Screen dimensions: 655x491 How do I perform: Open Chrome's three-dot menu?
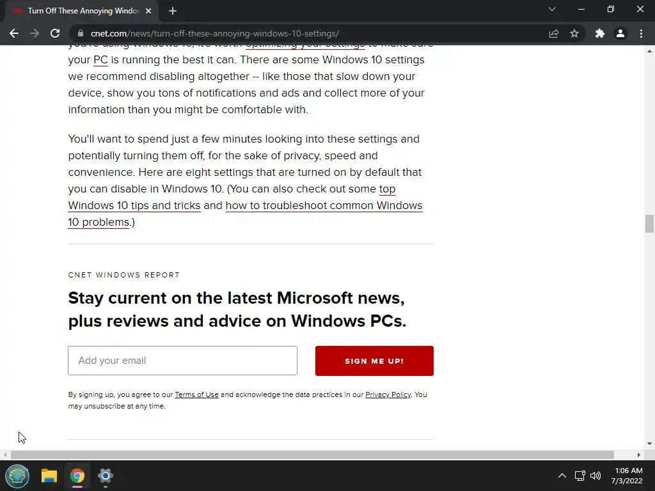[x=641, y=33]
